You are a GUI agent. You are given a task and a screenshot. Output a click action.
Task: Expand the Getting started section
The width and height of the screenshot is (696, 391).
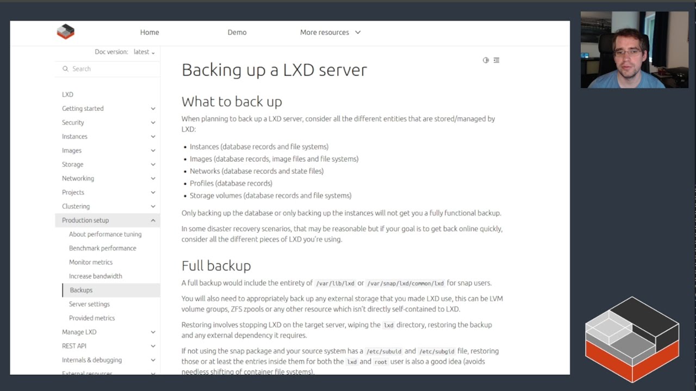coord(153,109)
